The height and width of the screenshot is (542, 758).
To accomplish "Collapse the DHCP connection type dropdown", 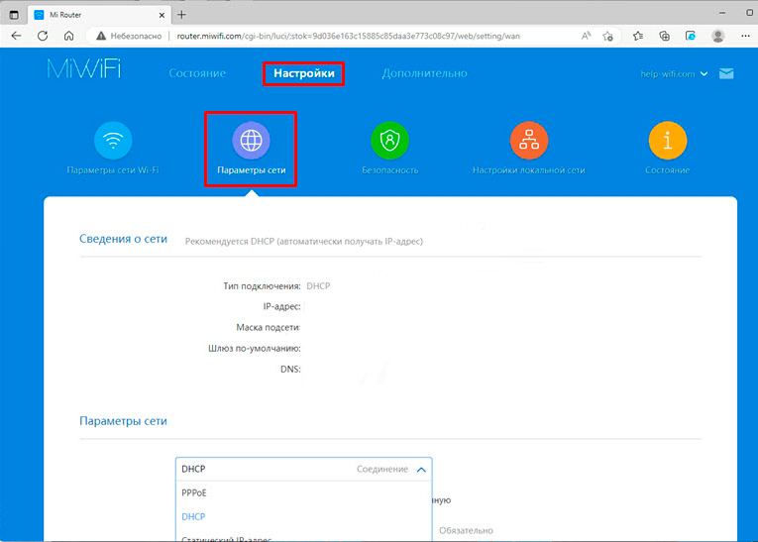I will [421, 469].
